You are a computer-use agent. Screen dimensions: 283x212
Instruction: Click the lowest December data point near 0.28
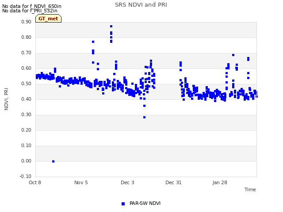[145, 117]
